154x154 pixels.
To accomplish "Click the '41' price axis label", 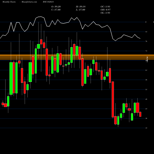I will (146, 109).
